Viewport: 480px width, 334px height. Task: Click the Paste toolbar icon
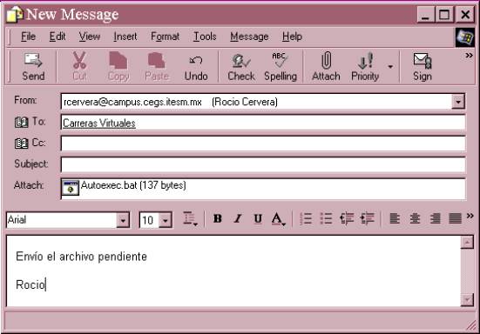tap(157, 66)
